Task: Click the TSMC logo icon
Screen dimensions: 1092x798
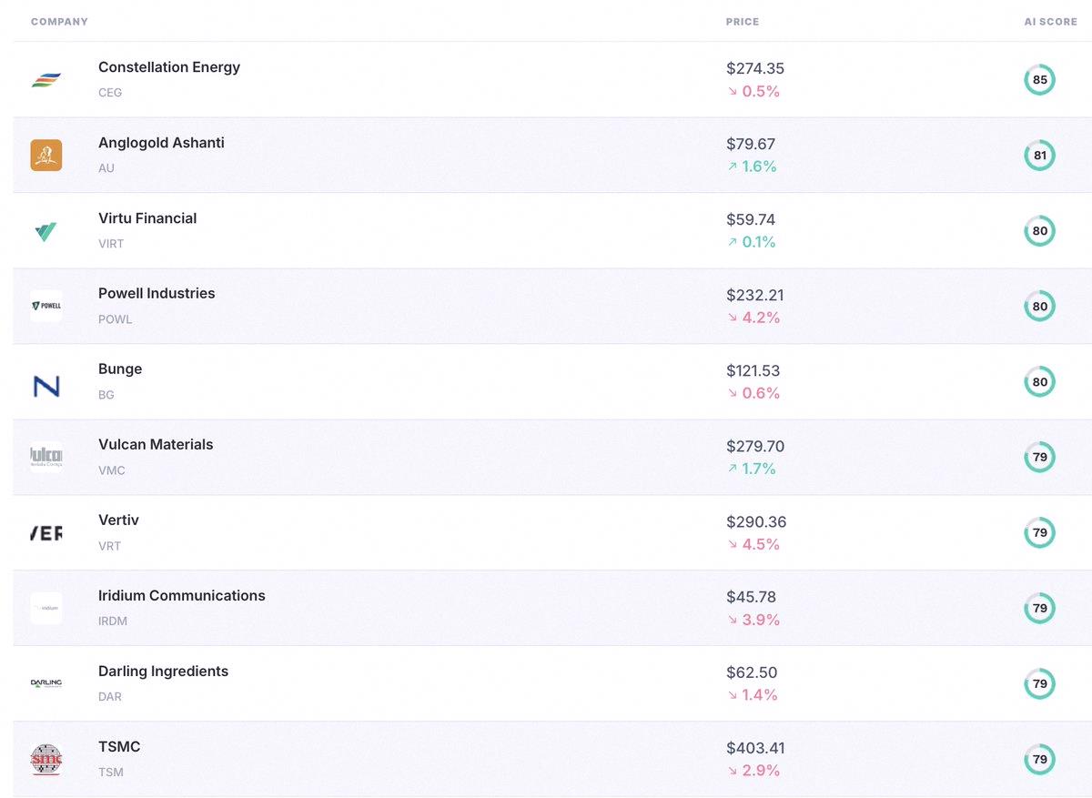Action: pos(46,760)
